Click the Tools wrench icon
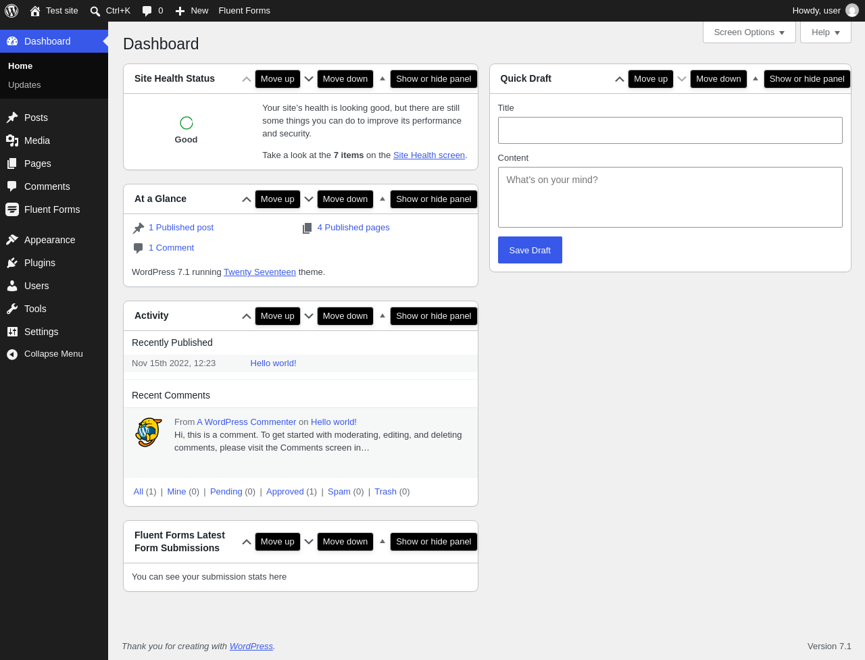This screenshot has width=865, height=660. (12, 309)
